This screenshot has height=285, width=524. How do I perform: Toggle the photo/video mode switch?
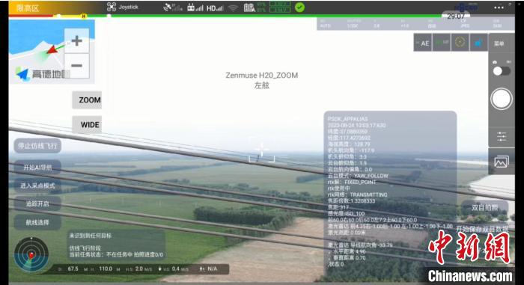(502, 71)
